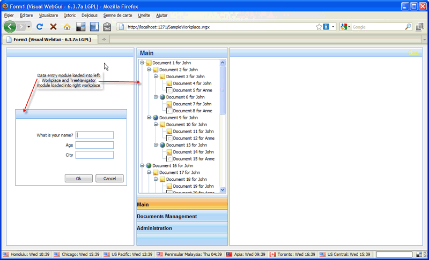Click the TAG toolbar icon

[107, 27]
